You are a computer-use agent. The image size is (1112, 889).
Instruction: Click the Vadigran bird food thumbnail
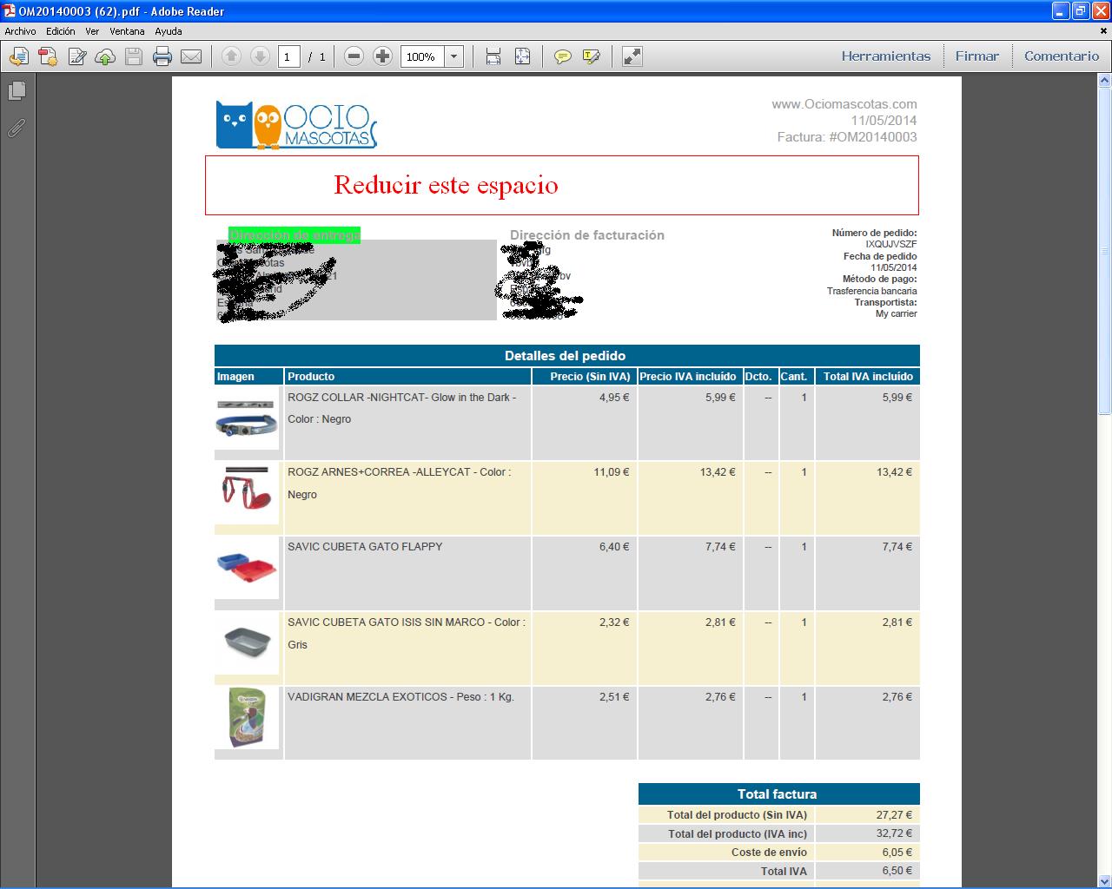(x=247, y=718)
